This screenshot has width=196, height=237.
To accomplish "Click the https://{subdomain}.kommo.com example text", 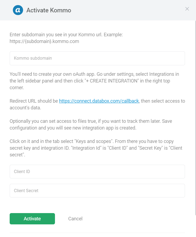I will 44,41.
